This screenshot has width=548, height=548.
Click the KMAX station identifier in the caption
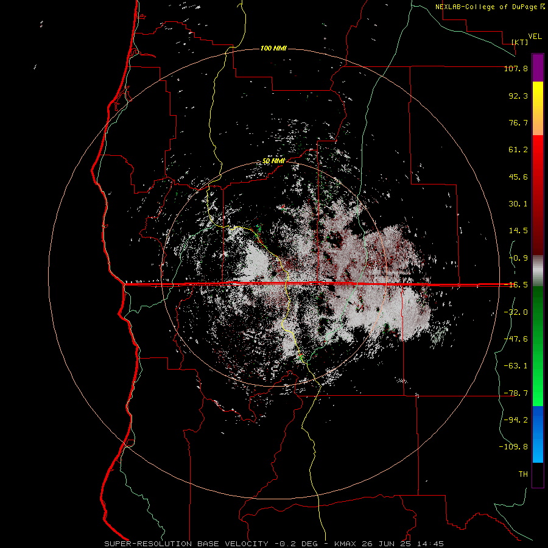344,544
